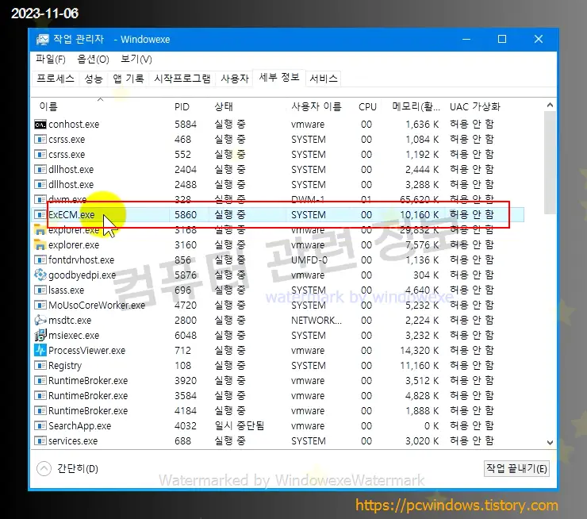Switch to the 시작프로그램 tab
587x519 pixels.
(182, 79)
